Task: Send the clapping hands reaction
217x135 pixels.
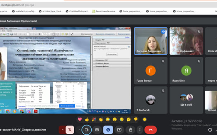Action: click(x=101, y=119)
